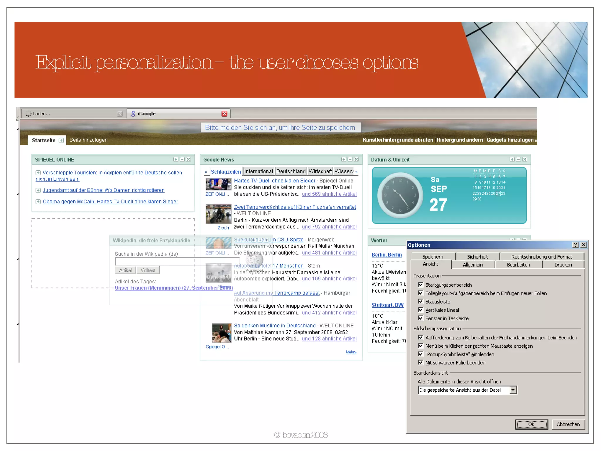Click Künstlerhintergründe abrufen link
601x451 pixels.
(398, 140)
